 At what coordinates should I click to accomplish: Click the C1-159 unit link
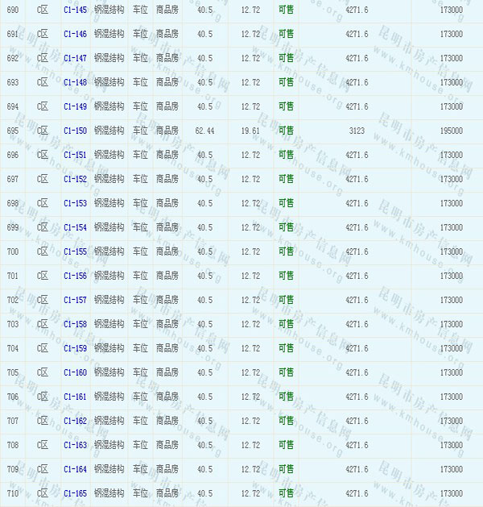click(x=75, y=349)
